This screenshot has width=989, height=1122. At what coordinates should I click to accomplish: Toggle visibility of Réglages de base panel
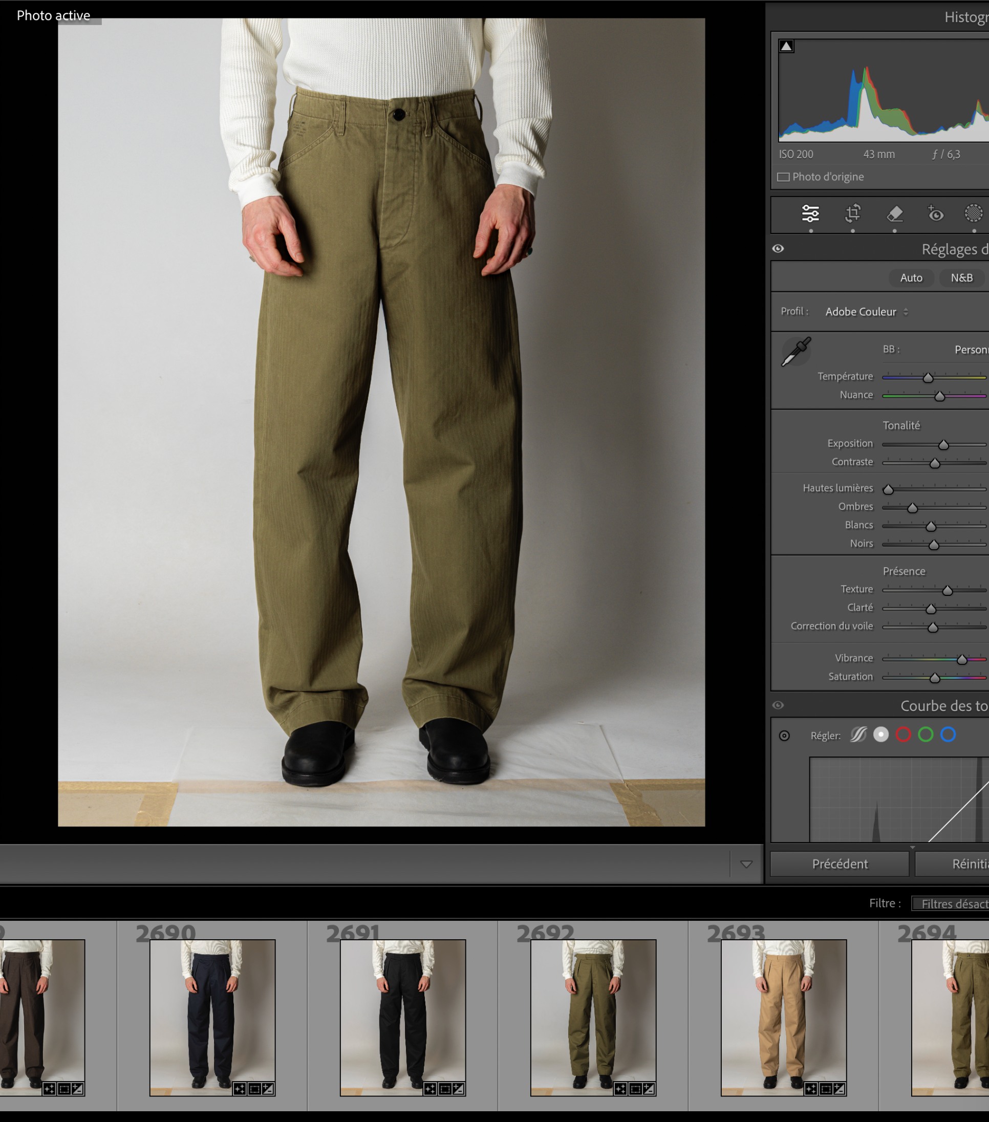tap(778, 249)
